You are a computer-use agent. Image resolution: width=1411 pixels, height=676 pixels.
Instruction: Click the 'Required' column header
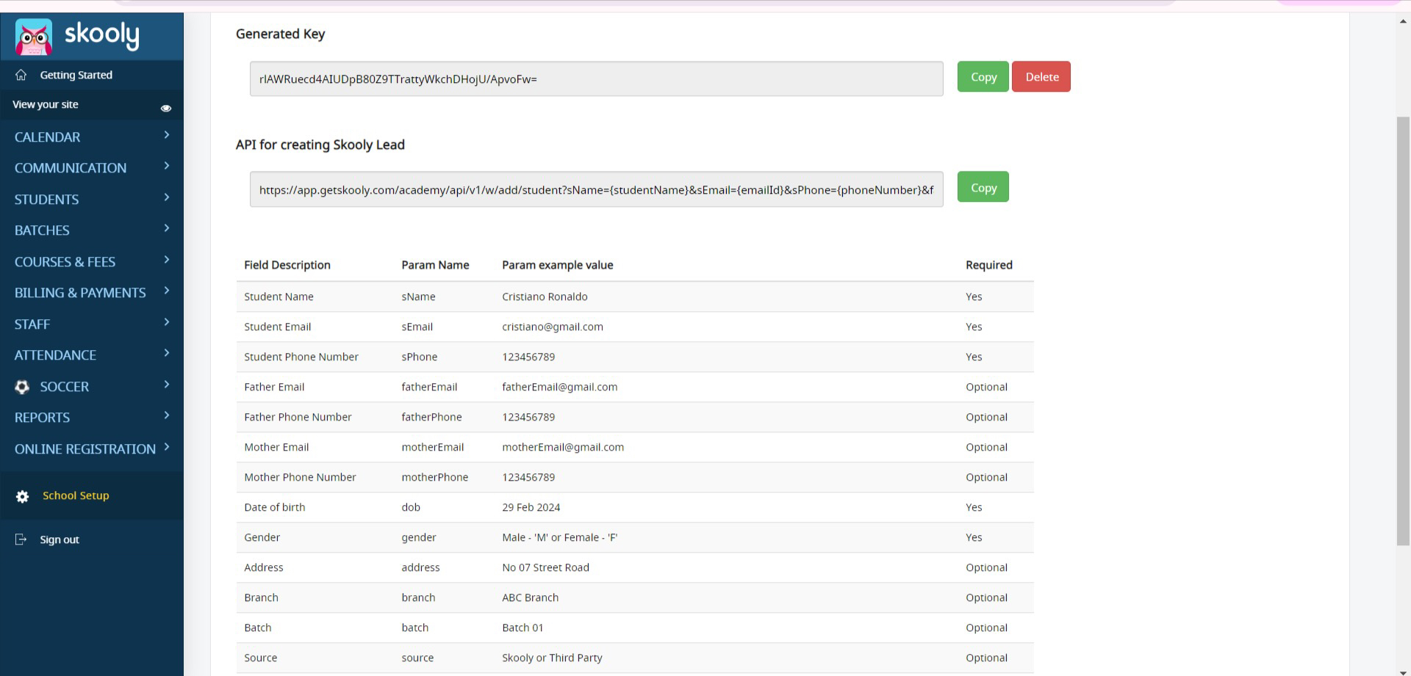pyautogui.click(x=988, y=265)
